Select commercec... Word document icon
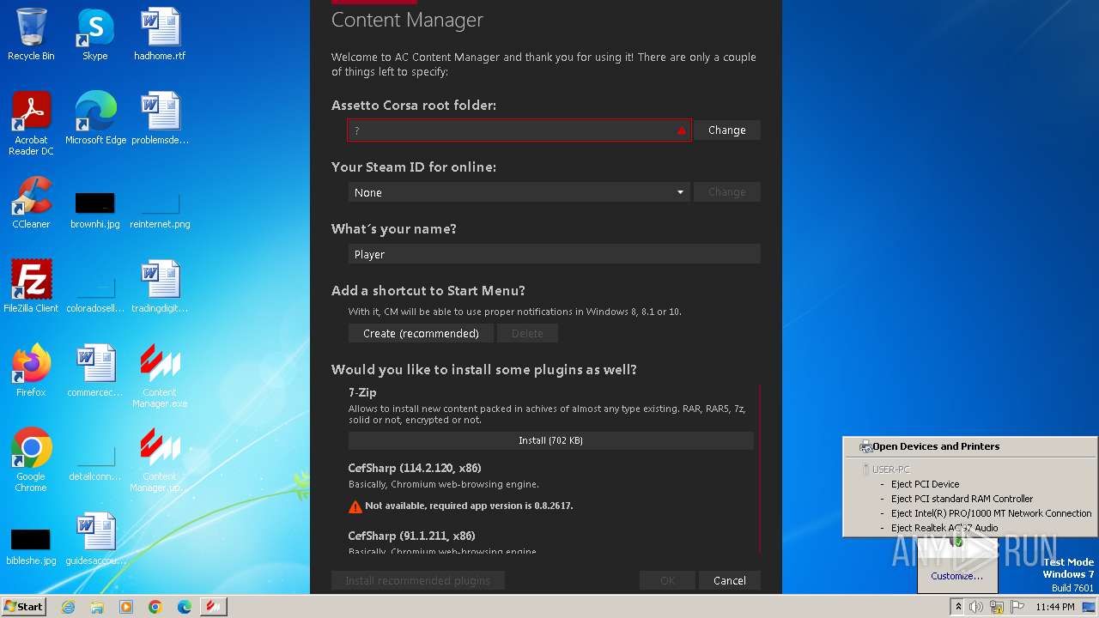 coord(95,370)
